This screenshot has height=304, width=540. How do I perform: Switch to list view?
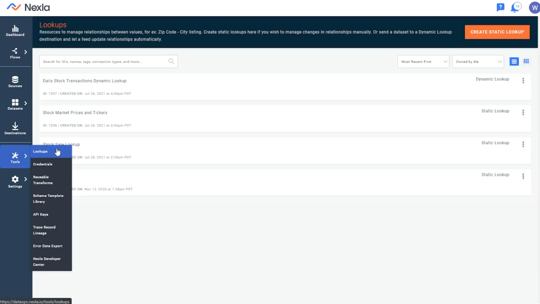[514, 61]
